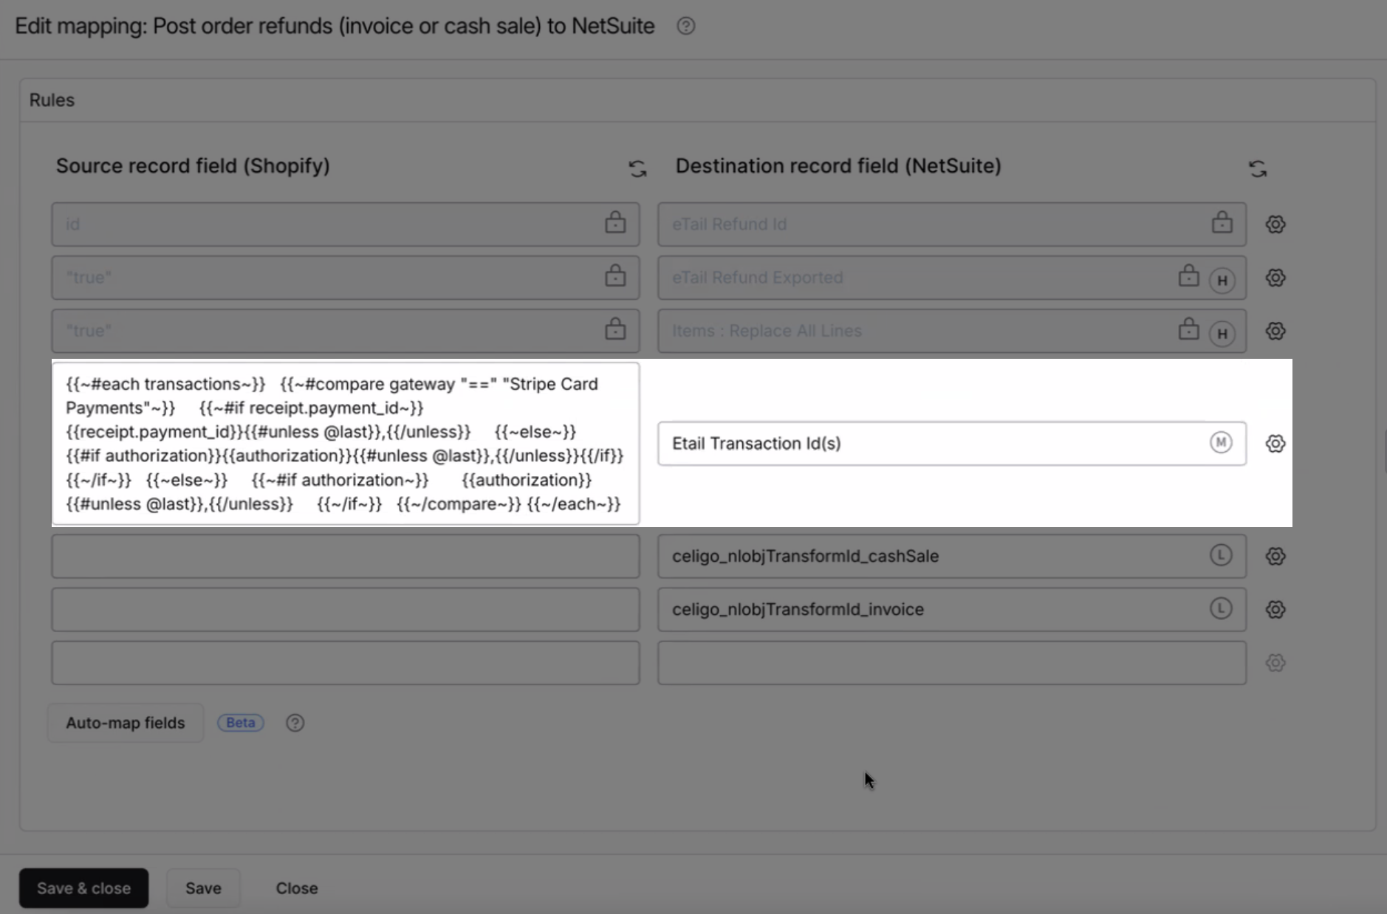Click lock icon in first "true" source field
The height and width of the screenshot is (914, 1387).
coord(615,275)
